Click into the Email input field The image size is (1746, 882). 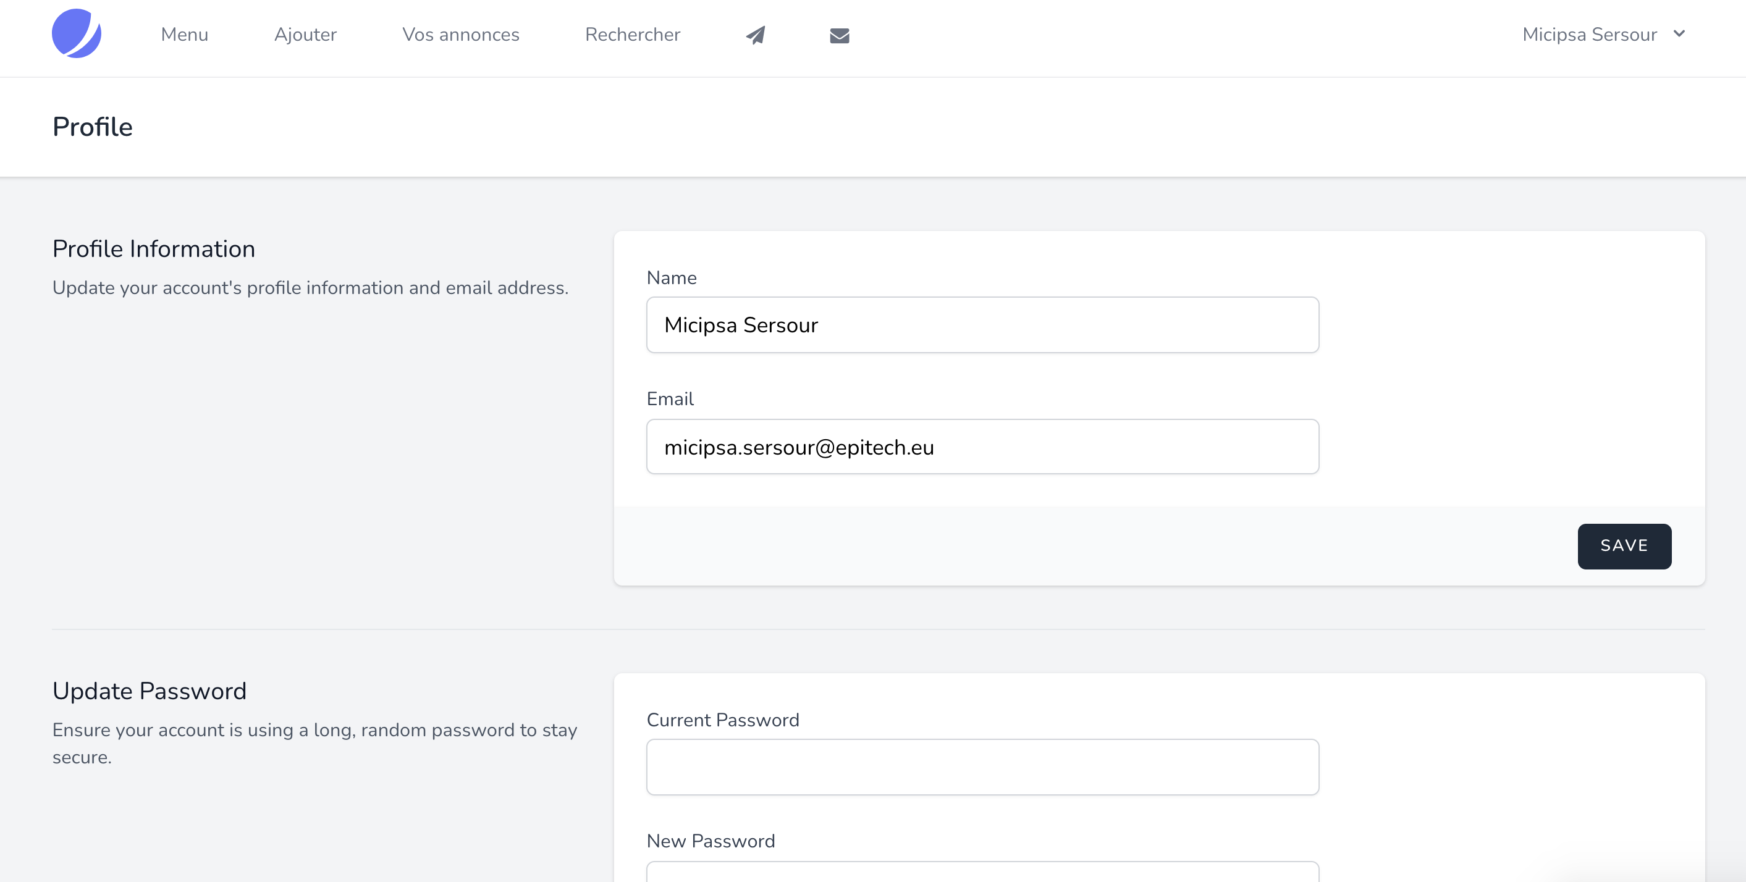(982, 447)
